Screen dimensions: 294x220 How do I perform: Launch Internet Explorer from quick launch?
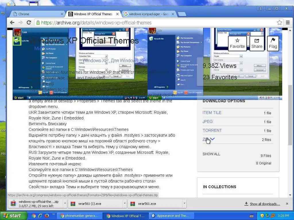pyautogui.click(x=40, y=216)
